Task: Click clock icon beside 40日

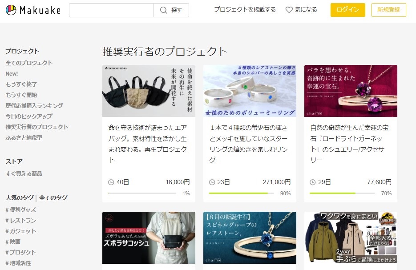Action: pyautogui.click(x=111, y=182)
